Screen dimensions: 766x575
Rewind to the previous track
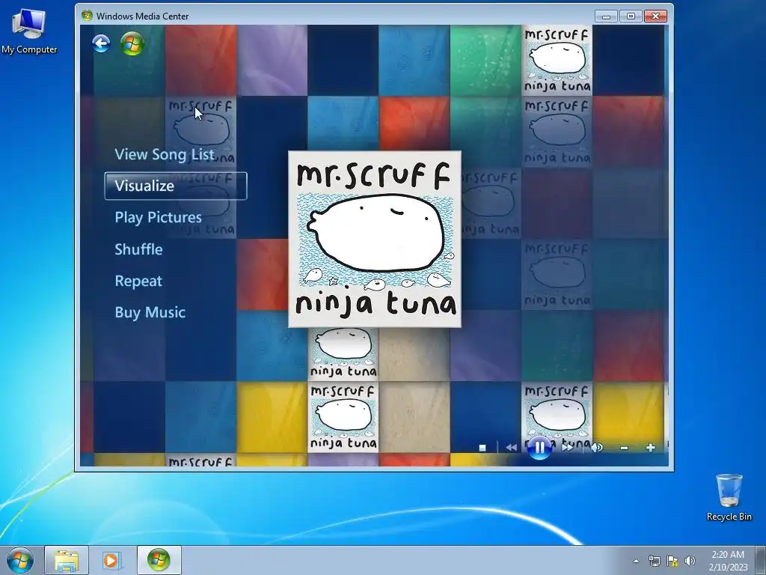[x=511, y=448]
